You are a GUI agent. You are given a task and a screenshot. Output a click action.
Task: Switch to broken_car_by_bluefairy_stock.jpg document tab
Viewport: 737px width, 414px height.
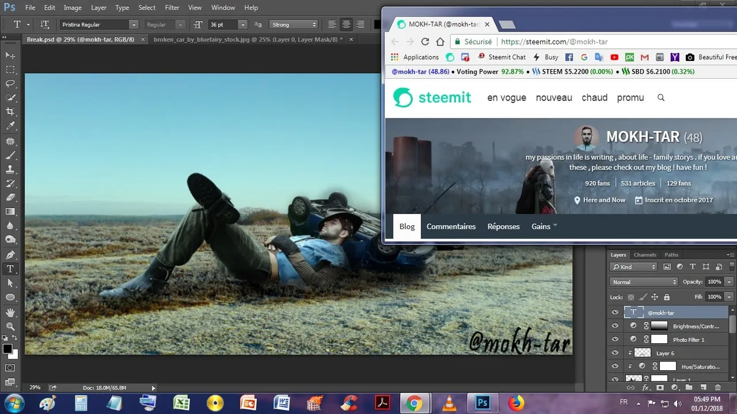click(248, 39)
